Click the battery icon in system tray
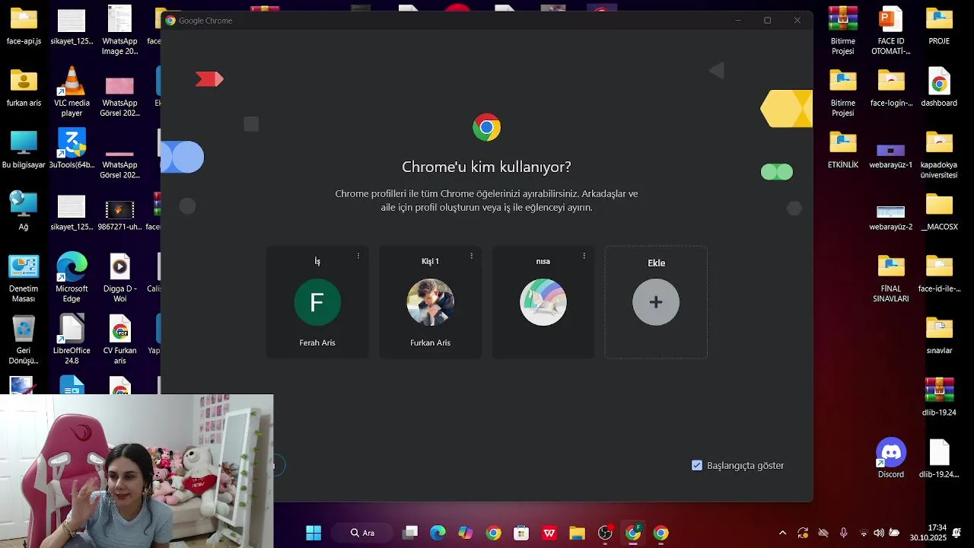 [x=894, y=533]
